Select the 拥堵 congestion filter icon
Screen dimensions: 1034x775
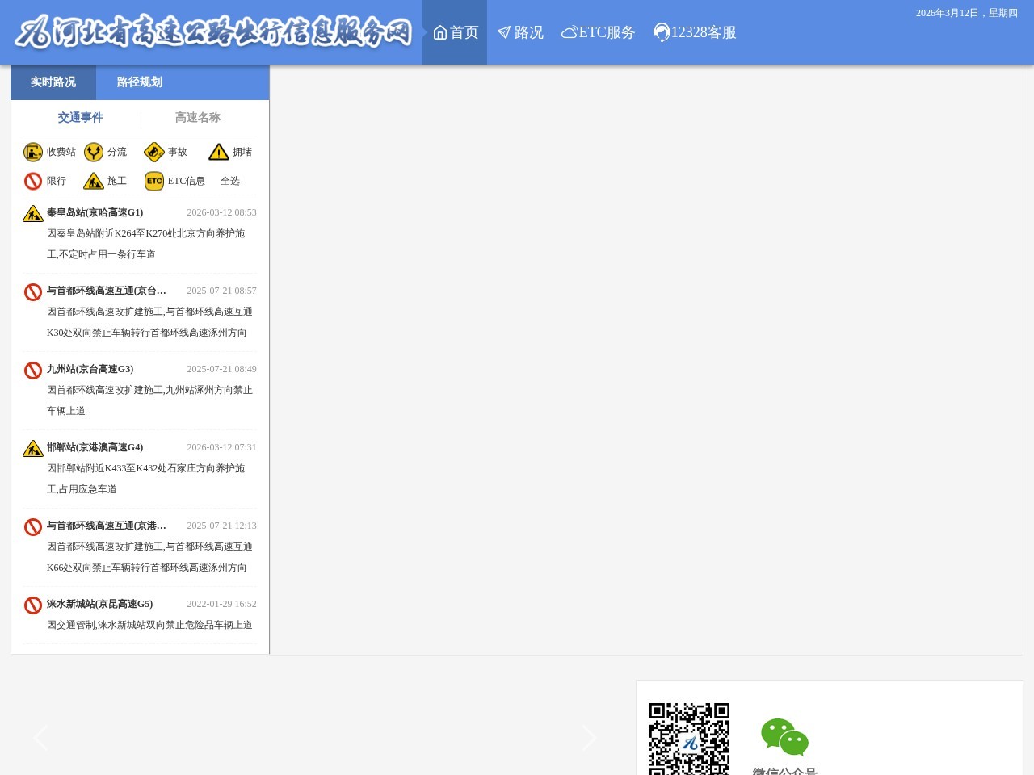click(x=219, y=152)
